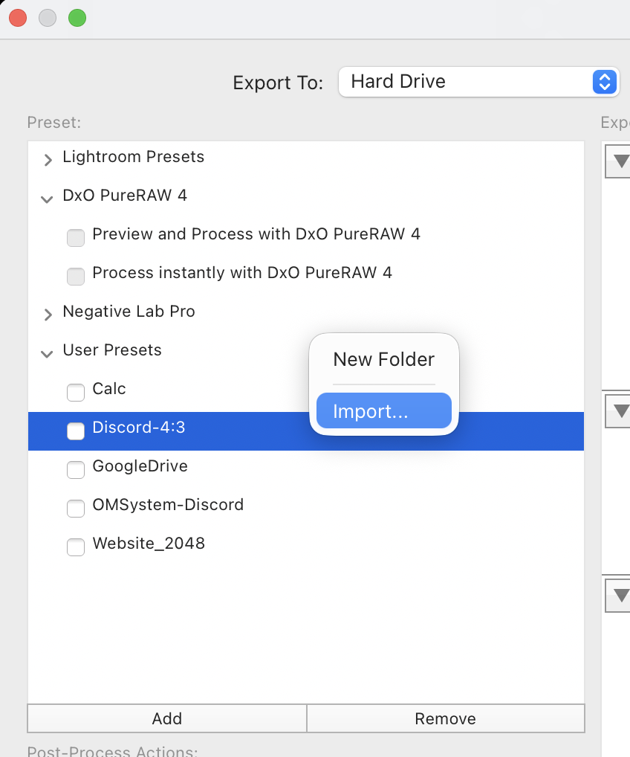Viewport: 630px width, 757px height.
Task: Check Preview and Process with DxO checkbox
Action: tap(76, 237)
